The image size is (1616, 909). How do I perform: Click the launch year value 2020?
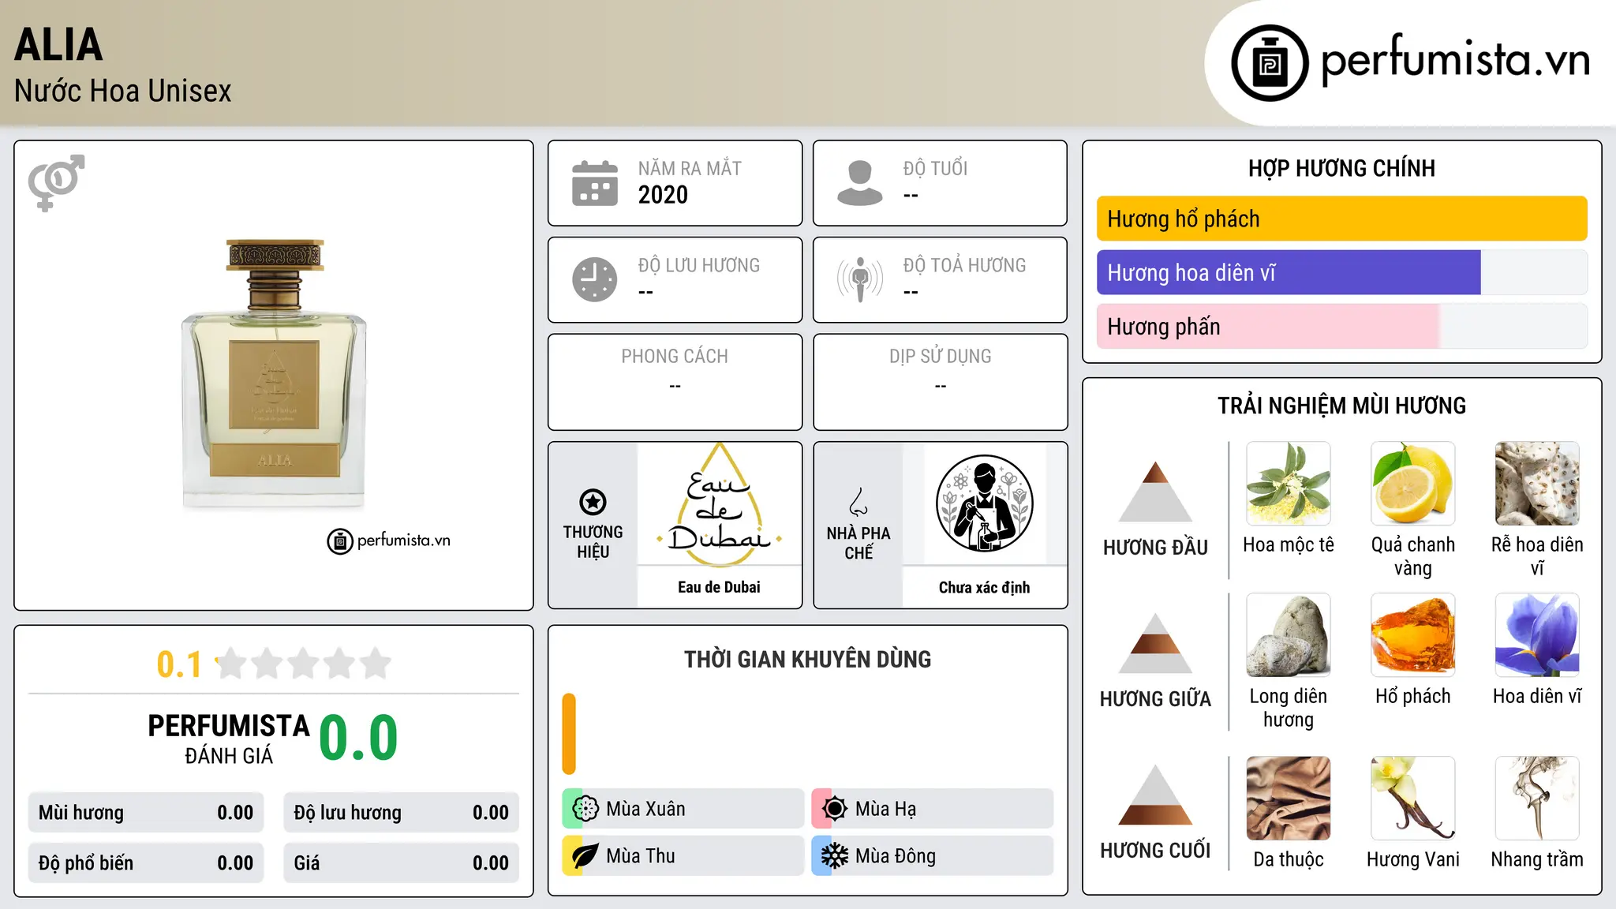(663, 195)
